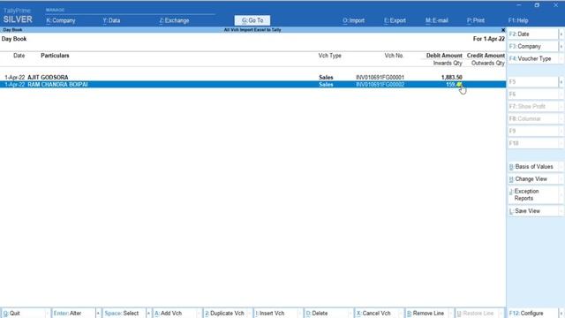The height and width of the screenshot is (318, 565).
Task: Expand arrow next to Enter: Alter
Action: tap(98, 314)
